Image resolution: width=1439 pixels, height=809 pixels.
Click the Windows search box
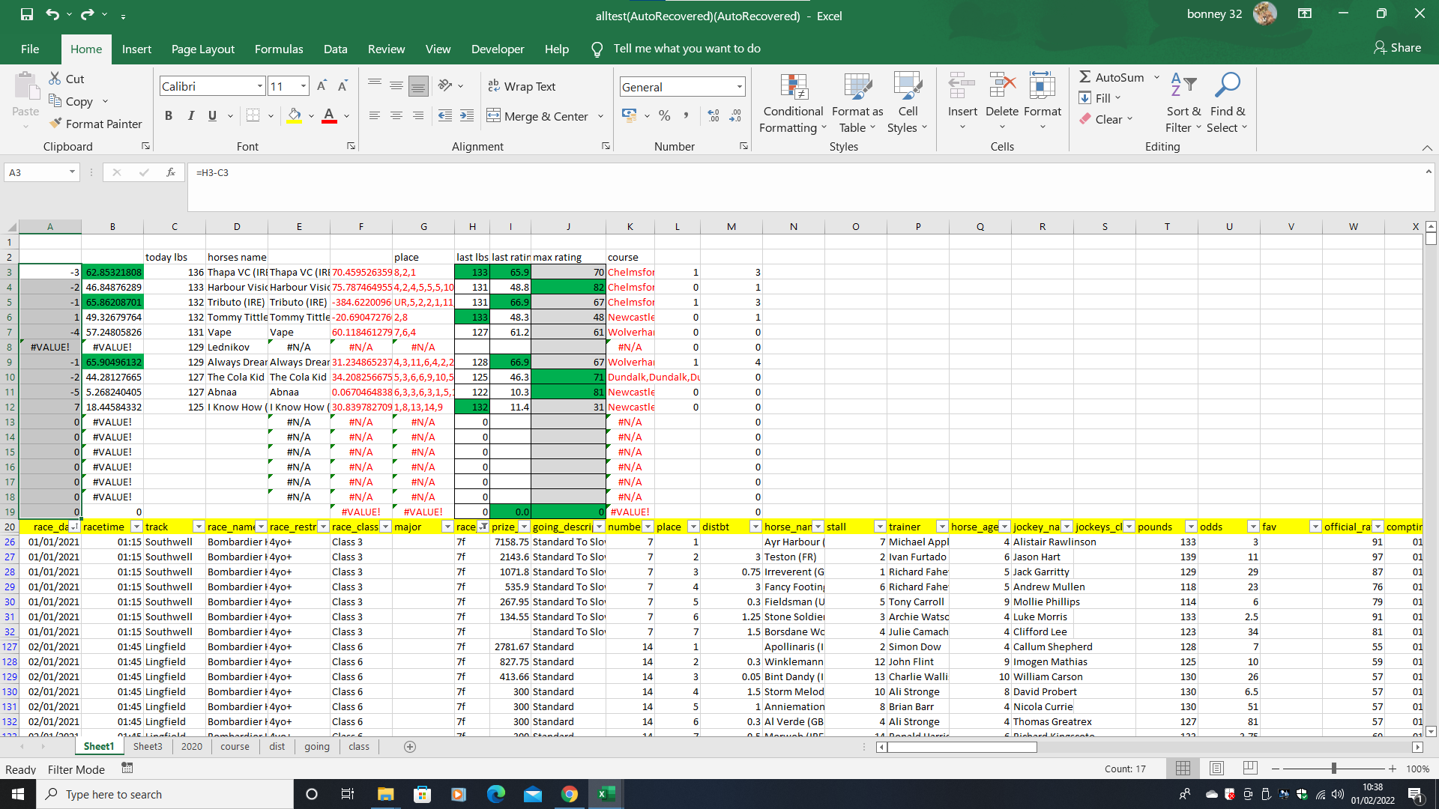point(165,794)
